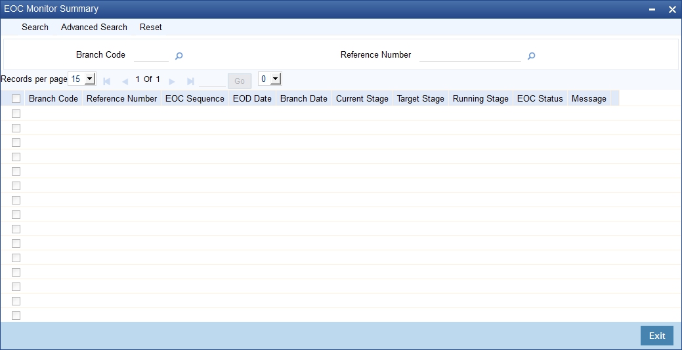Open the dropdown showing 0
682x350 pixels.
point(270,79)
